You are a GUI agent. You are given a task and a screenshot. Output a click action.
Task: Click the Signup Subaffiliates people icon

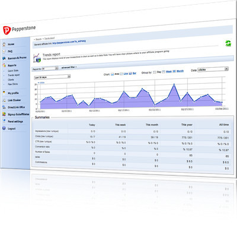point(4,114)
